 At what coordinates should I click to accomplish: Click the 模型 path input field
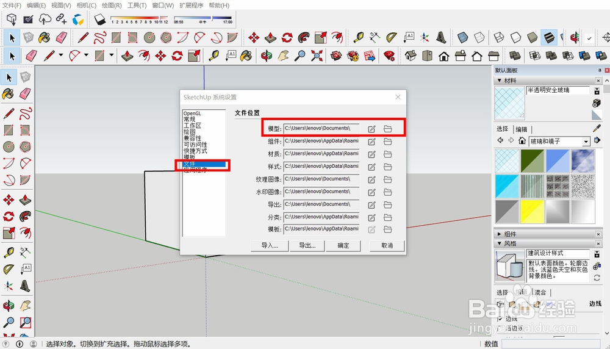click(321, 128)
